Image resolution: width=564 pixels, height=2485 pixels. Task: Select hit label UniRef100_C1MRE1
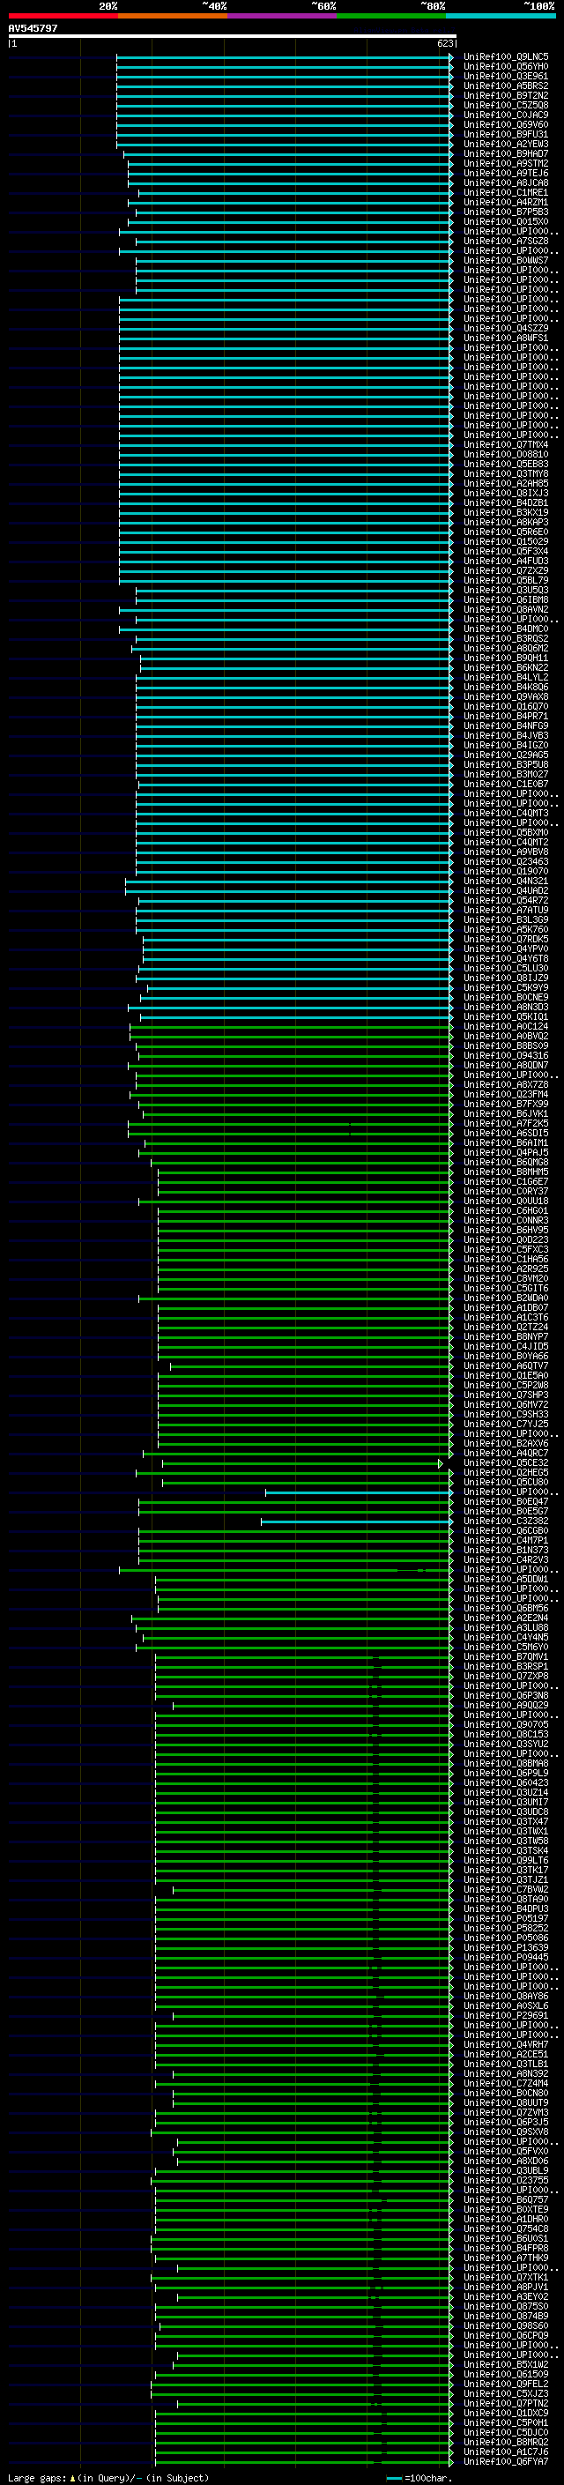pos(505,193)
